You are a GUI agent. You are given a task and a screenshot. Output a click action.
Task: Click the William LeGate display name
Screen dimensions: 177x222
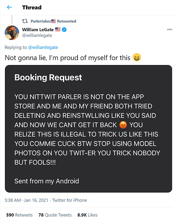38,30
